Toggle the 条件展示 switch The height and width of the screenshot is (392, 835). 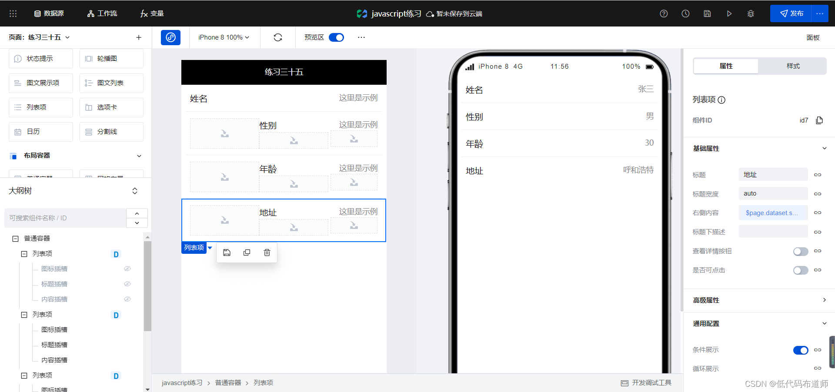800,350
